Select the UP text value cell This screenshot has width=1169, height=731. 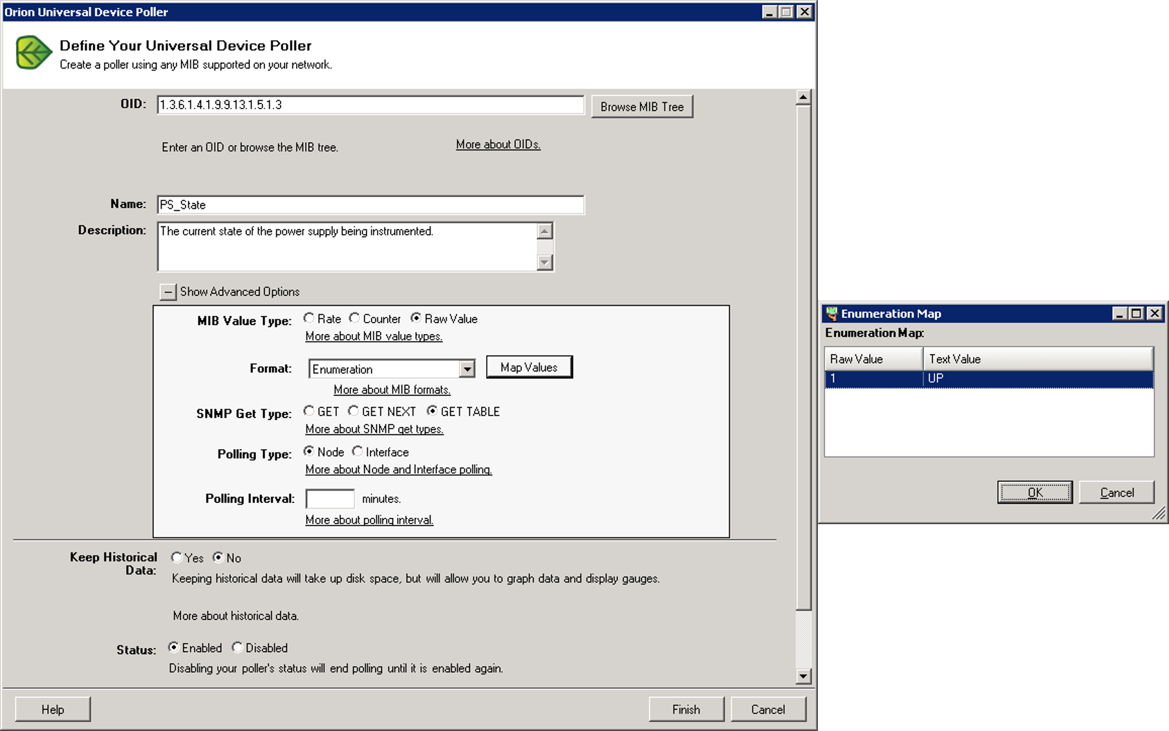[1038, 379]
